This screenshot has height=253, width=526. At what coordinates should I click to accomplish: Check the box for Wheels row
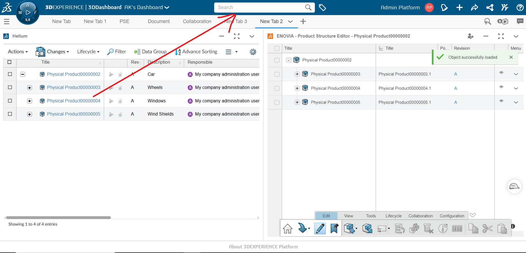(10, 87)
